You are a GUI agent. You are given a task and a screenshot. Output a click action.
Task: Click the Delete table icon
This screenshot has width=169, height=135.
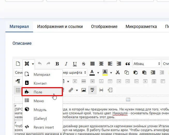click(75, 81)
